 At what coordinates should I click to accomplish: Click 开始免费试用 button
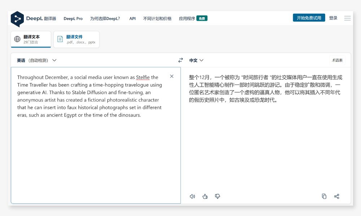point(309,18)
